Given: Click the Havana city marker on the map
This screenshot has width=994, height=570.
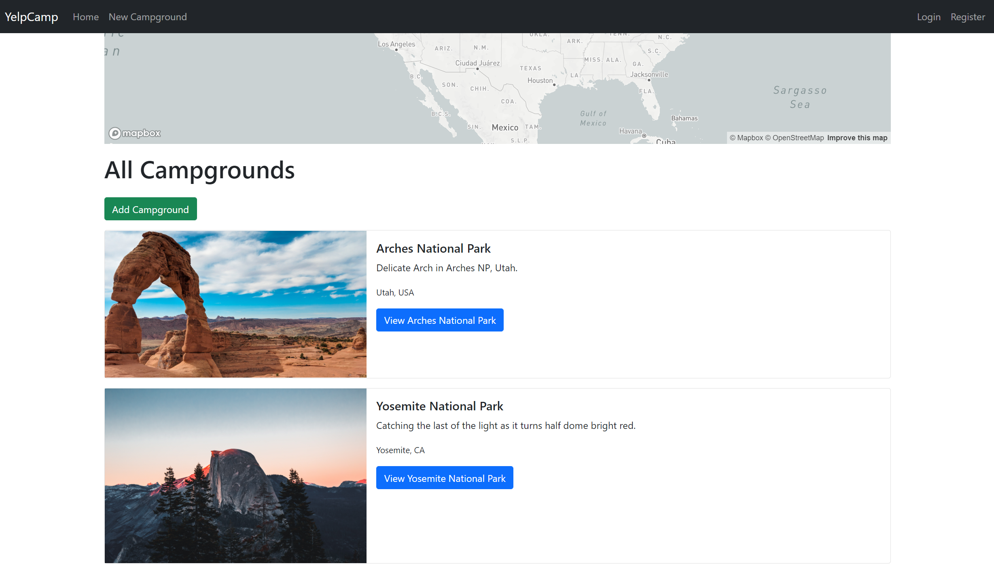Looking at the screenshot, I should (x=644, y=136).
